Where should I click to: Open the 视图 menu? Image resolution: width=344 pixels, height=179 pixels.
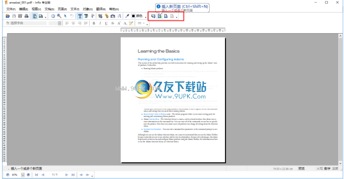[36, 9]
